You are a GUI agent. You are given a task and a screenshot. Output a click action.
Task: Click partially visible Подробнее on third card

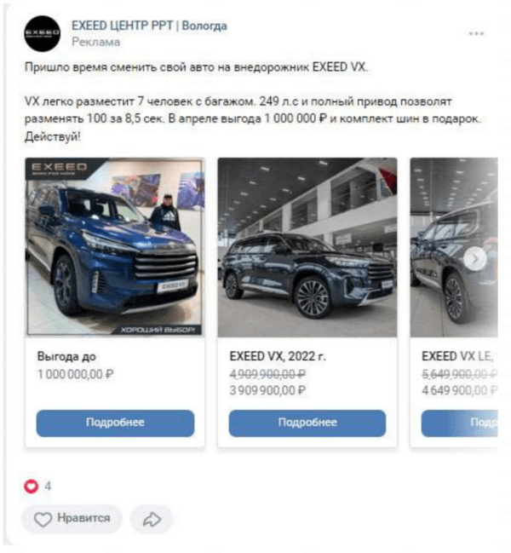click(460, 423)
